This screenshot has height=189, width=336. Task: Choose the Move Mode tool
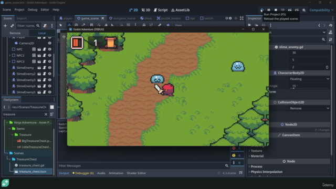pyautogui.click(x=69, y=25)
